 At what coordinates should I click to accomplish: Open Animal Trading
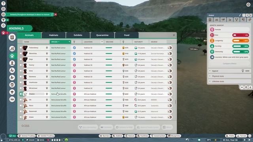tap(27, 136)
